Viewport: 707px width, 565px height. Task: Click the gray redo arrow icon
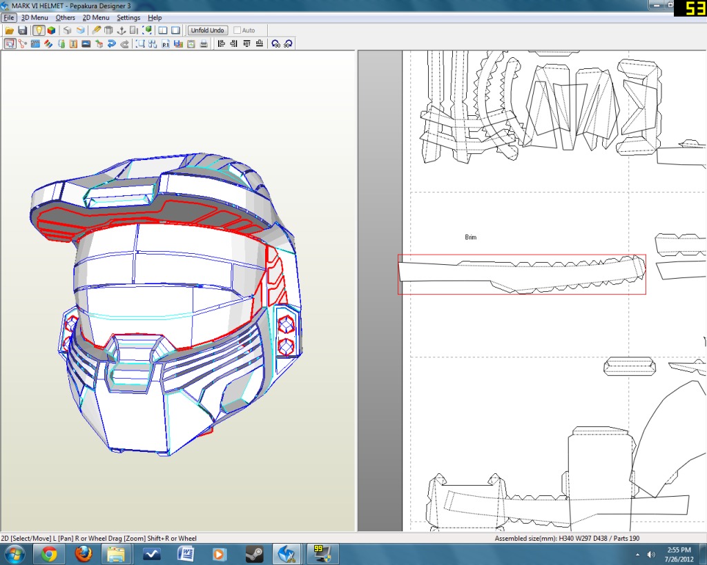coord(124,43)
